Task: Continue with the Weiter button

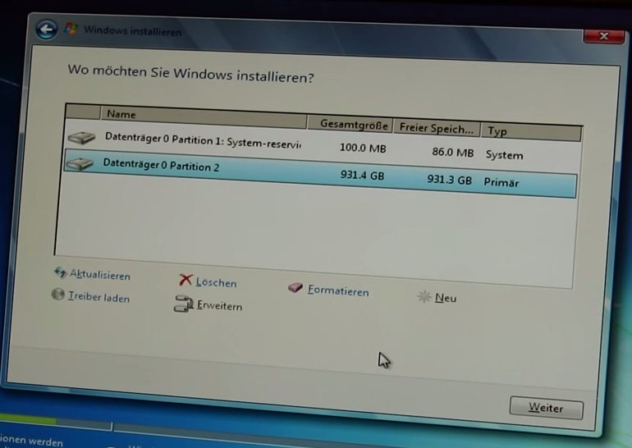Action: click(546, 408)
